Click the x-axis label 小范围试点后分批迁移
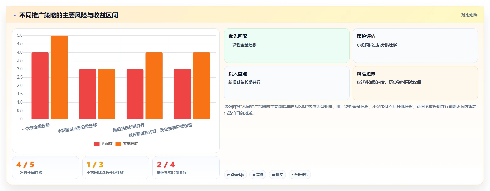Image resolution: width=490 pixels, height=191 pixels. click(77, 128)
